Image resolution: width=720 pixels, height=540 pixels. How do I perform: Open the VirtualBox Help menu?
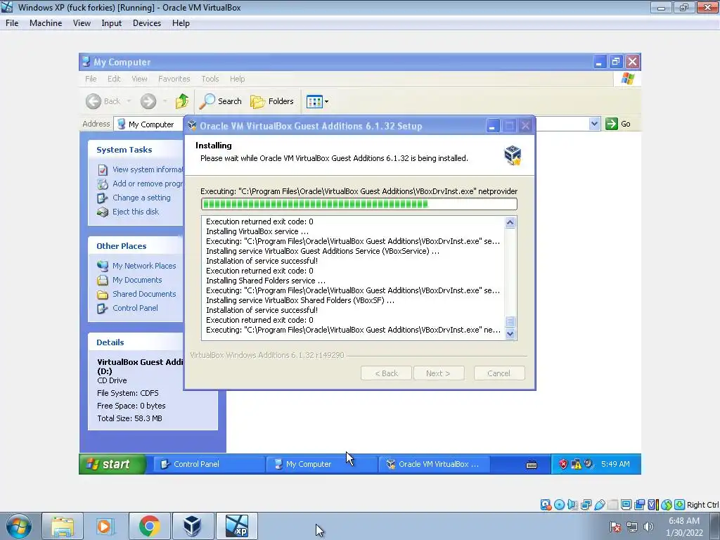(x=181, y=23)
